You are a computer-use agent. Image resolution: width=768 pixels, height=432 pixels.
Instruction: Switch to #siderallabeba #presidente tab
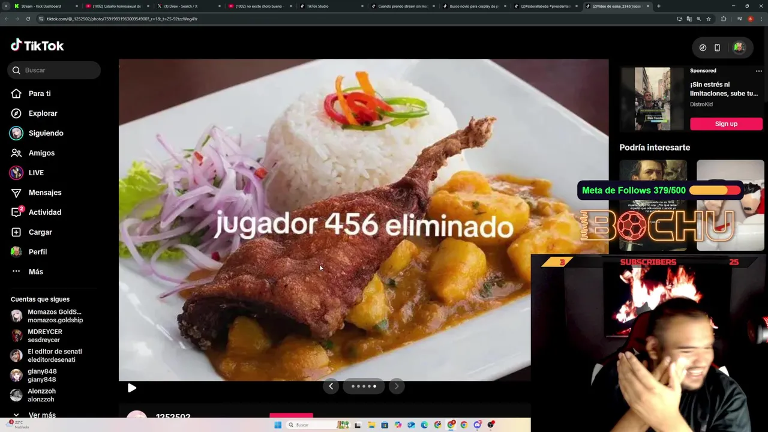[x=545, y=6]
